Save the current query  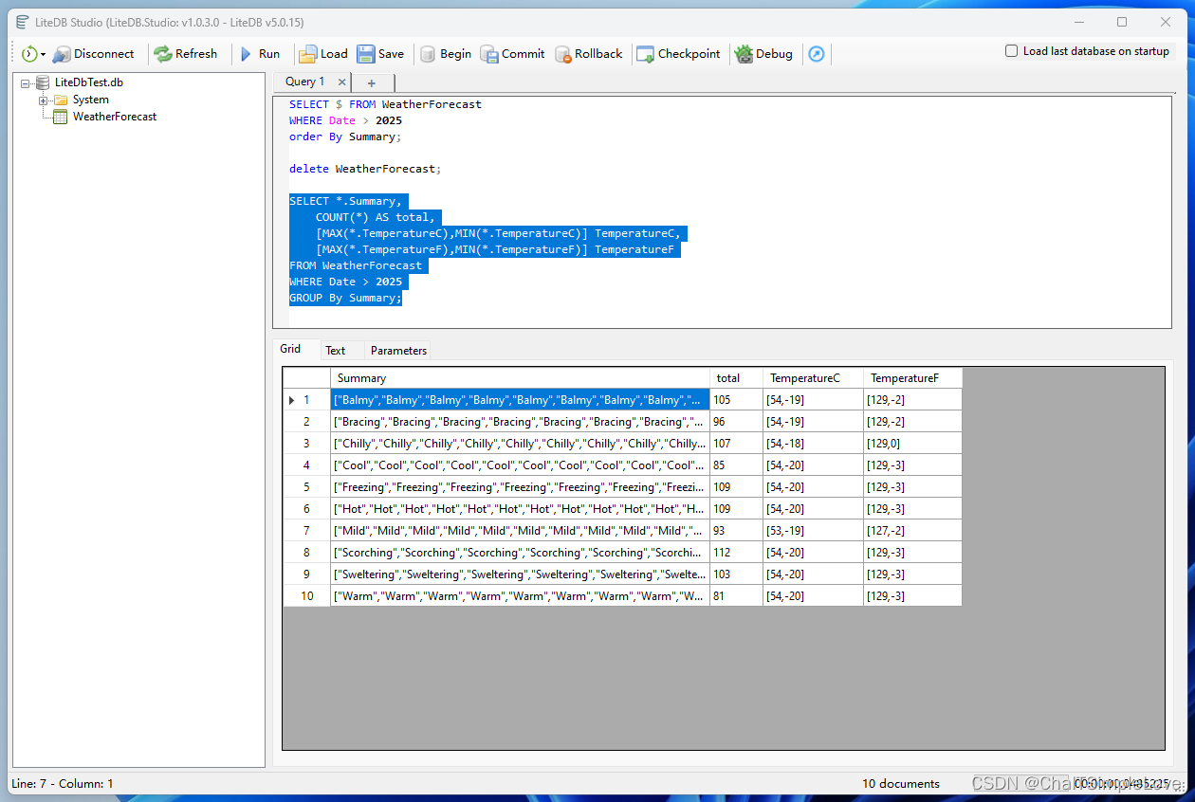tap(380, 54)
